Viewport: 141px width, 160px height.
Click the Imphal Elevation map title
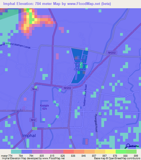(x=57, y=4)
